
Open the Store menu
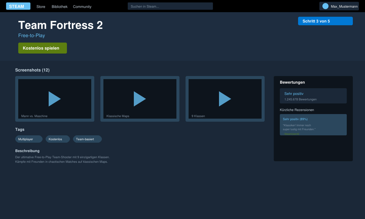click(41, 7)
